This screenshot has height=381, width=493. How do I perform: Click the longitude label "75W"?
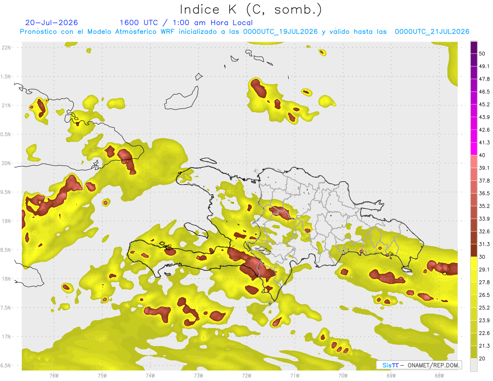coord(102,375)
